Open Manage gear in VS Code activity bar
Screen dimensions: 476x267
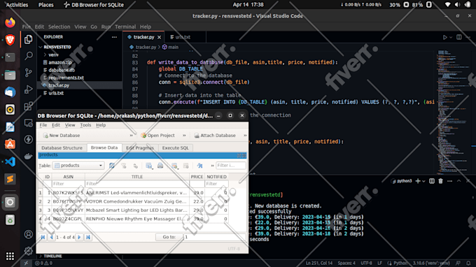(x=29, y=251)
